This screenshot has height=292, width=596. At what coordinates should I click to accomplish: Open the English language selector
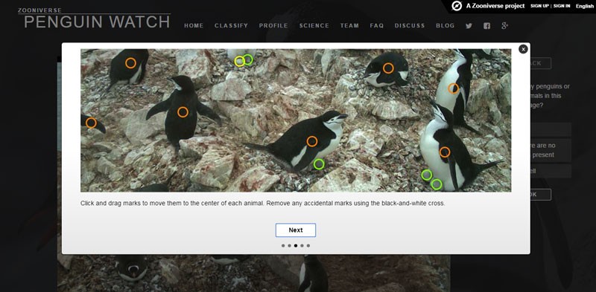(x=585, y=6)
